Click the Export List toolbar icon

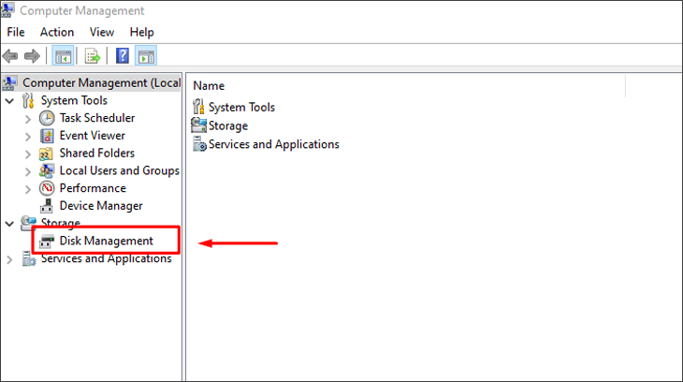pyautogui.click(x=92, y=56)
